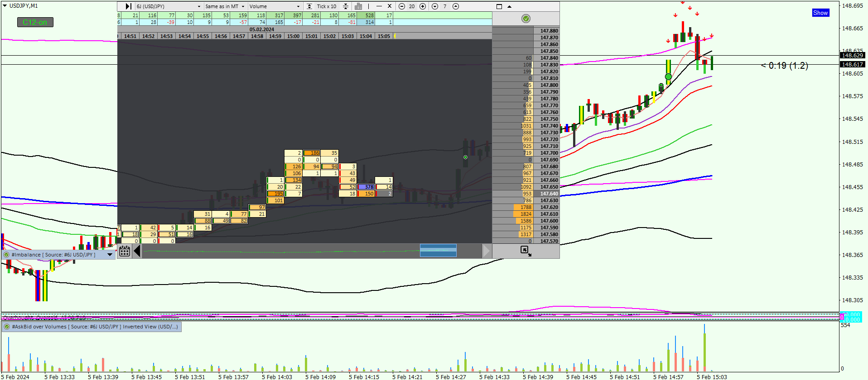Select the vertical line tool icon
Screen dimensions: 868x380
click(368, 6)
